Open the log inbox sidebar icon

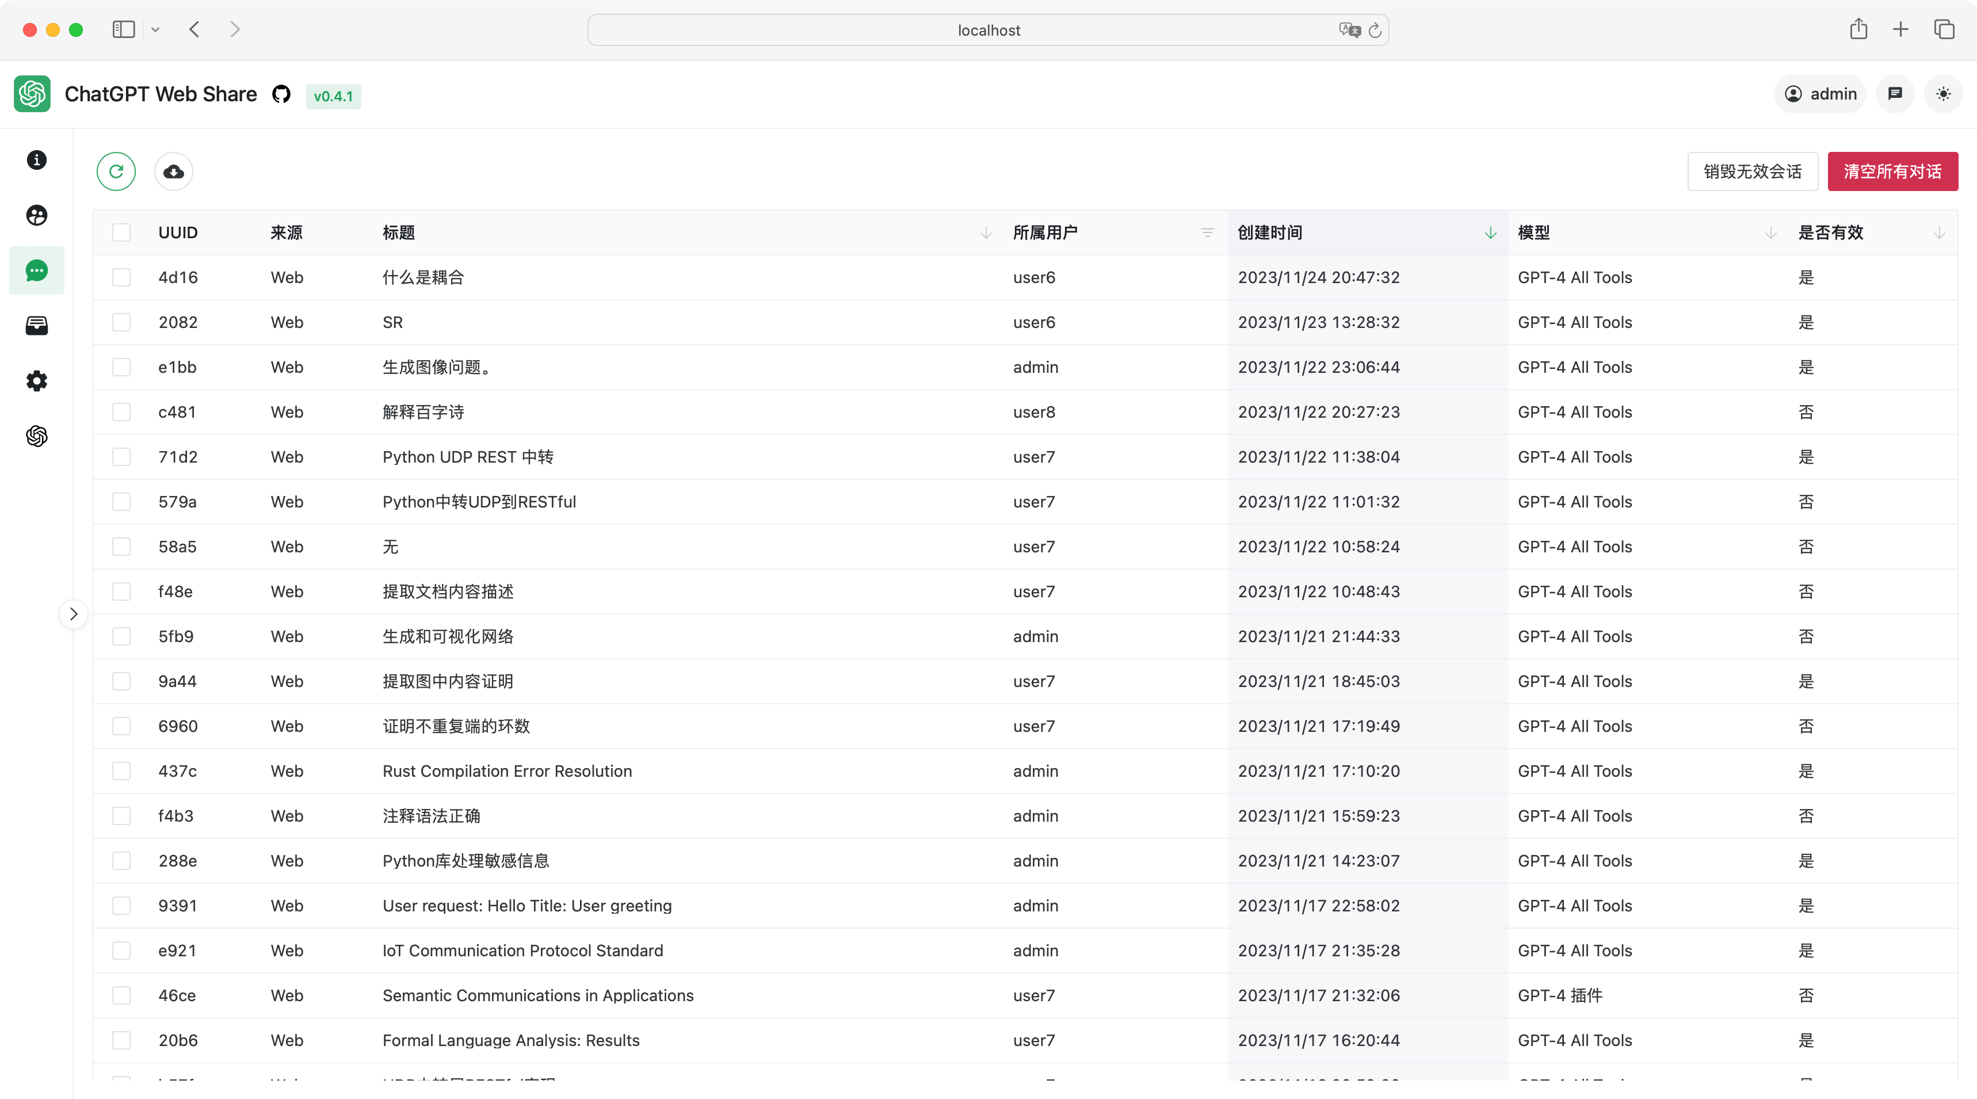tap(37, 326)
